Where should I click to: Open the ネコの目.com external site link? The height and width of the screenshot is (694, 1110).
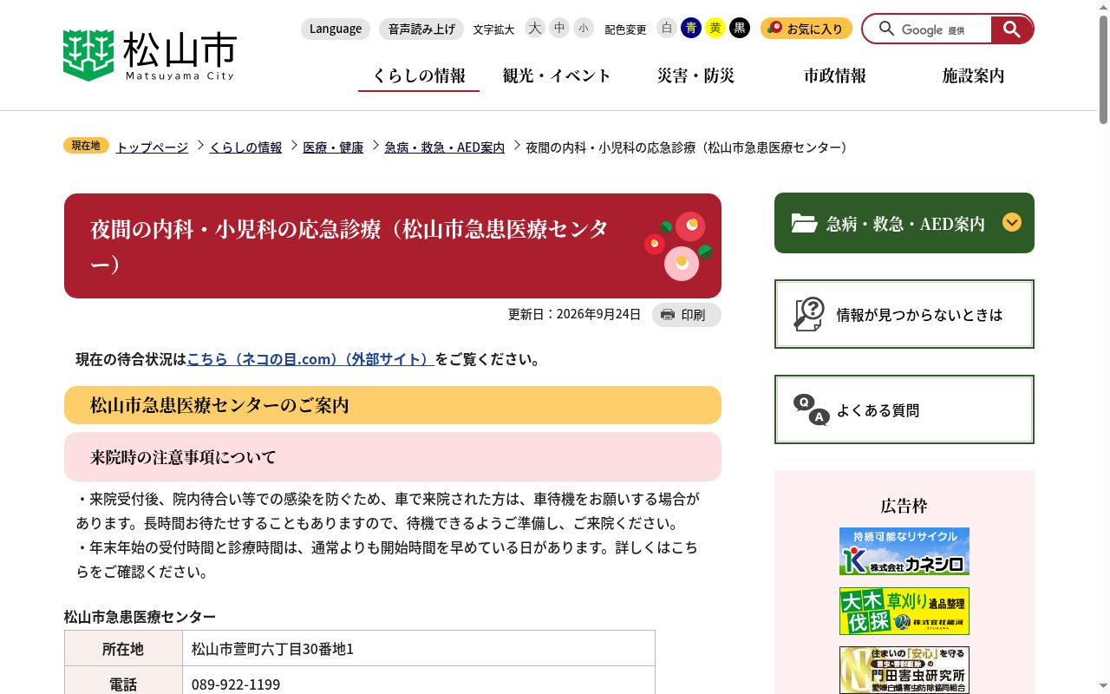[310, 359]
